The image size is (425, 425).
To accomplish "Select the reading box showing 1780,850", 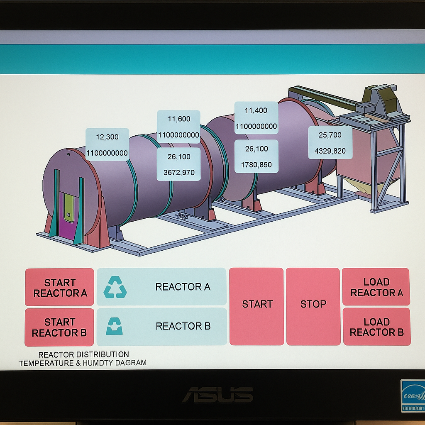I will 256,156.
